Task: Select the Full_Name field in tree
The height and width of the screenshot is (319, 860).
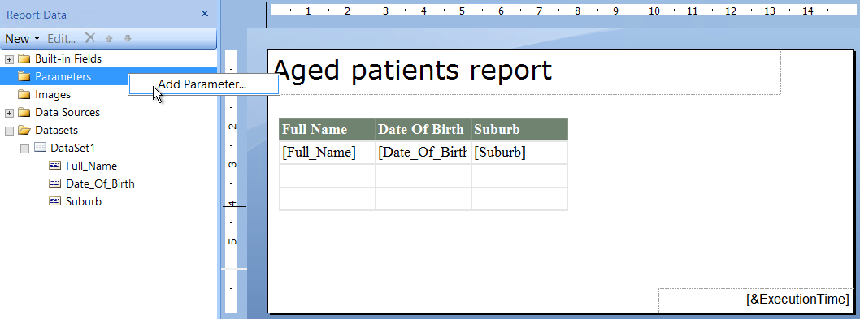Action: [x=91, y=166]
